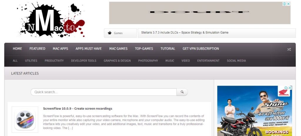The height and width of the screenshot is (136, 301).
Task: Close the Honda sidebar ad
Action: (290, 88)
